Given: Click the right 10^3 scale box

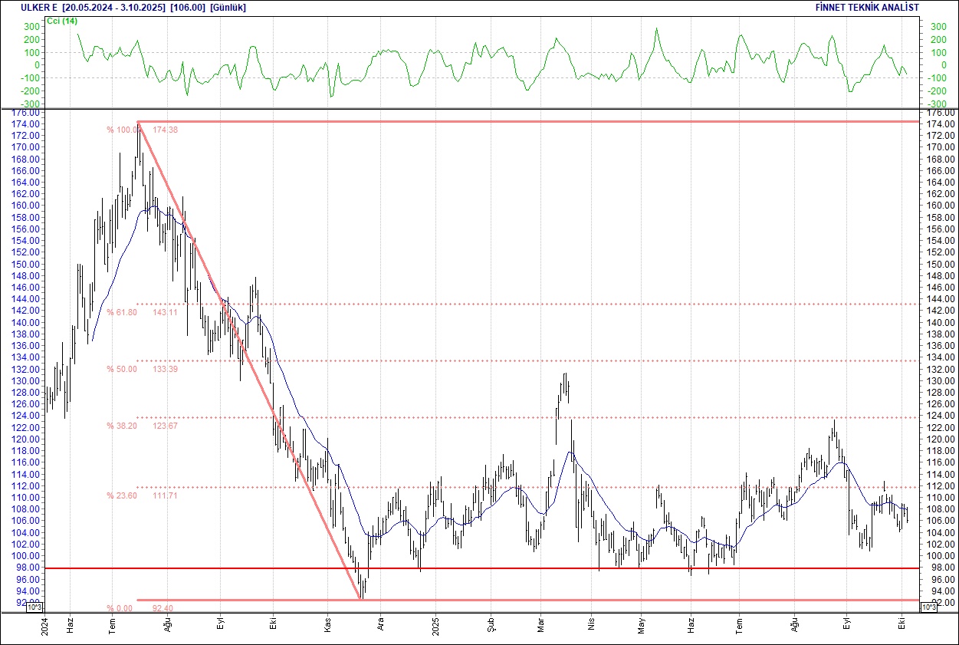Looking at the screenshot, I should 928,607.
